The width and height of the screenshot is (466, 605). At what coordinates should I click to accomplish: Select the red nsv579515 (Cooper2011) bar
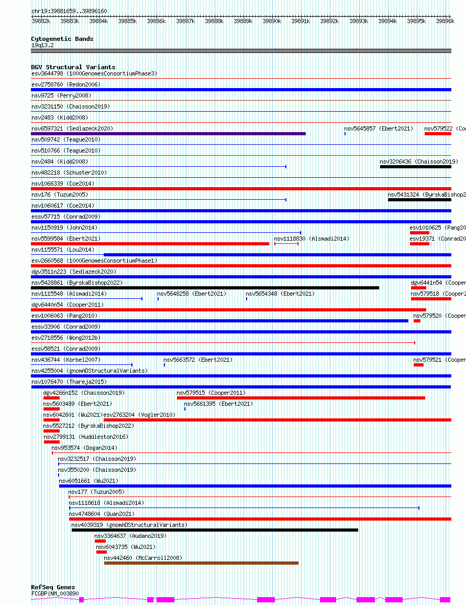pos(301,398)
